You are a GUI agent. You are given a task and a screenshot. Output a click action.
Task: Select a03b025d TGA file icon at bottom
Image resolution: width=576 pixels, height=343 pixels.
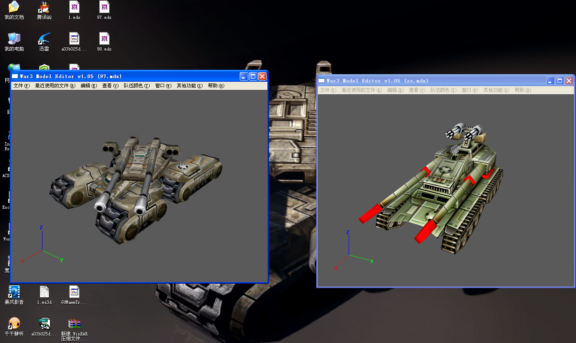44,327
